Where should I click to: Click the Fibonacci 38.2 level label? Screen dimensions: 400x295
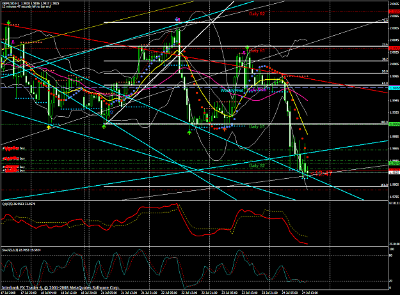385,59
